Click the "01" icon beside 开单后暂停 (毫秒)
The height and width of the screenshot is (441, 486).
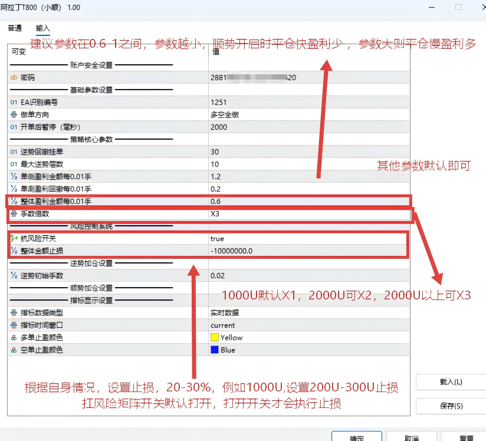tap(12, 127)
